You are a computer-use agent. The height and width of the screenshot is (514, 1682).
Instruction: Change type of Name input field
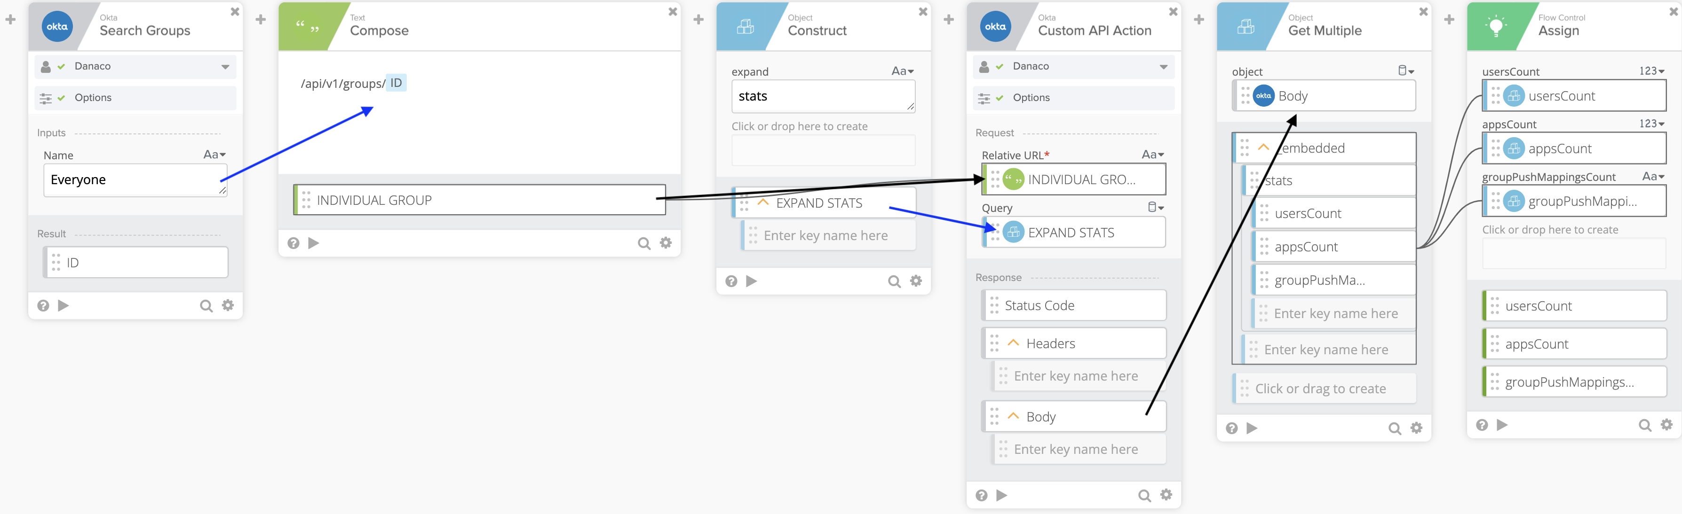point(214,155)
